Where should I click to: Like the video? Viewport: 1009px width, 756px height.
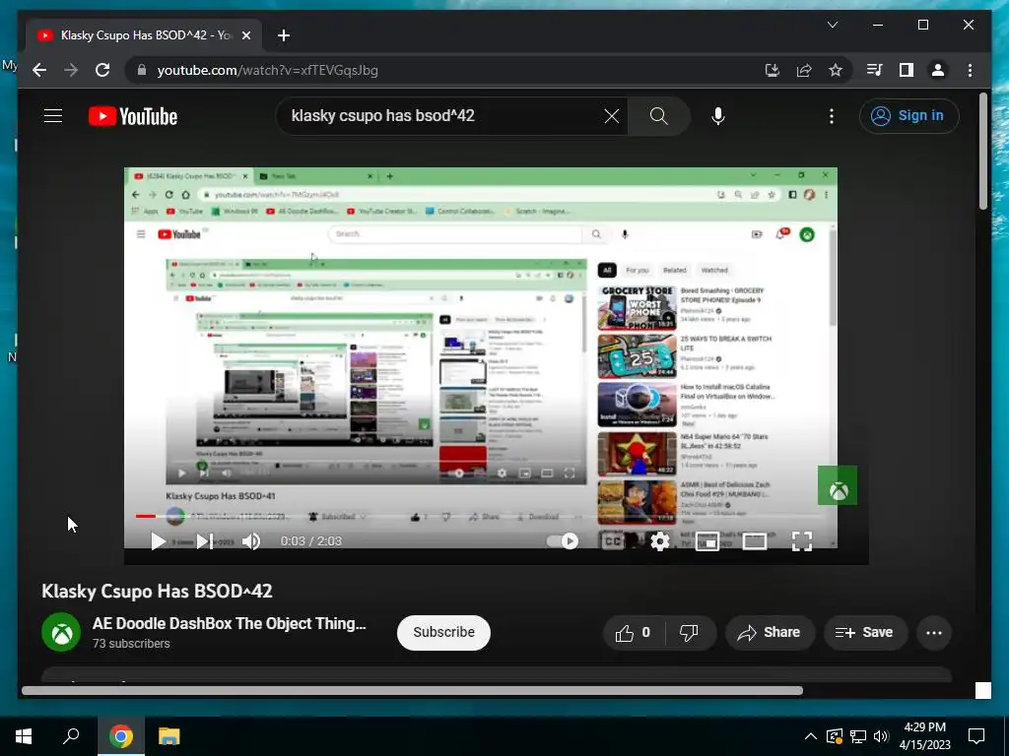pos(634,633)
